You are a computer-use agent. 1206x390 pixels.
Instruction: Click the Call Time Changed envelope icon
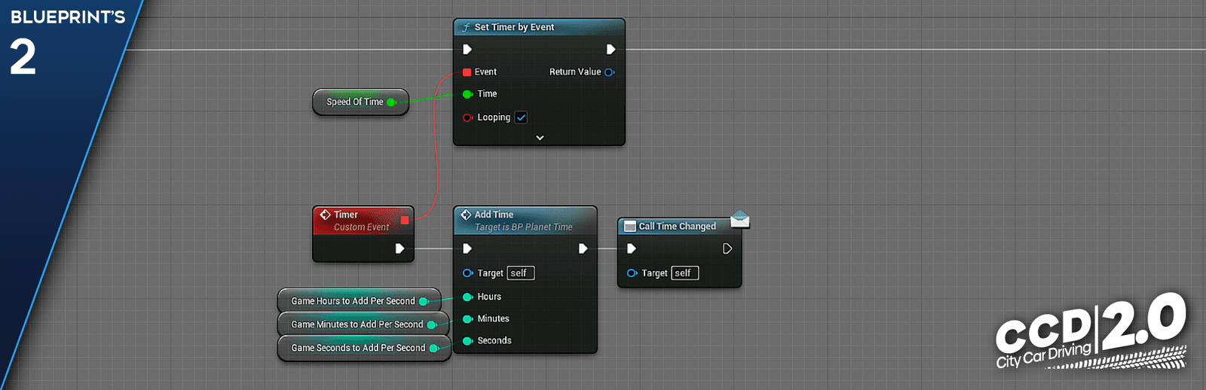click(x=740, y=219)
